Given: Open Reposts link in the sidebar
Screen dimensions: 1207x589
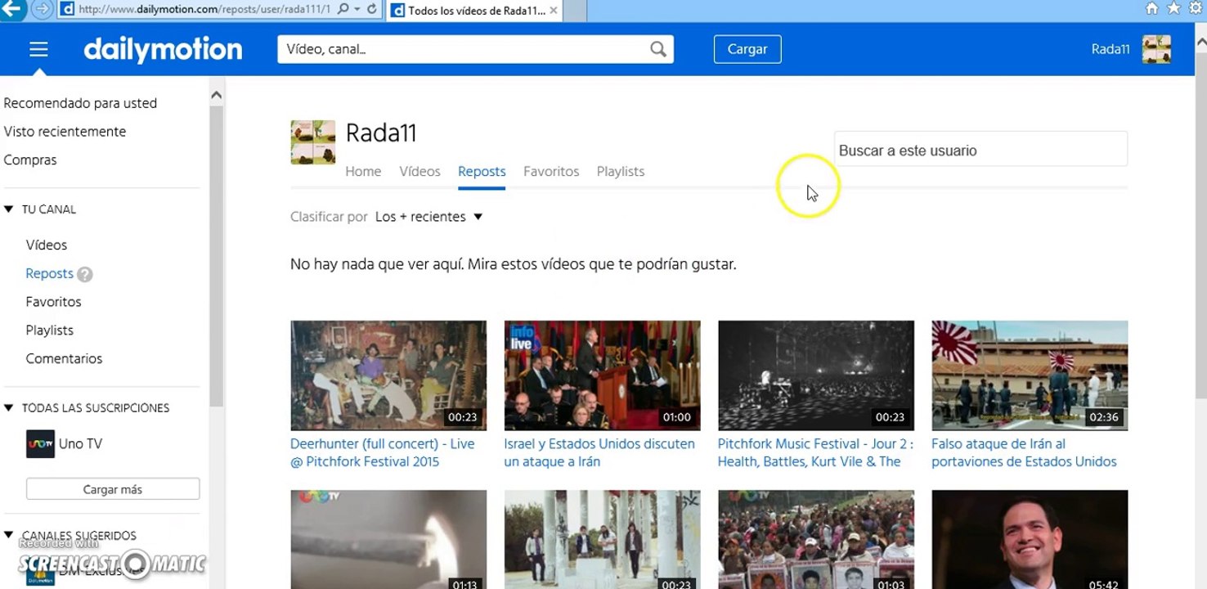Looking at the screenshot, I should 49,274.
